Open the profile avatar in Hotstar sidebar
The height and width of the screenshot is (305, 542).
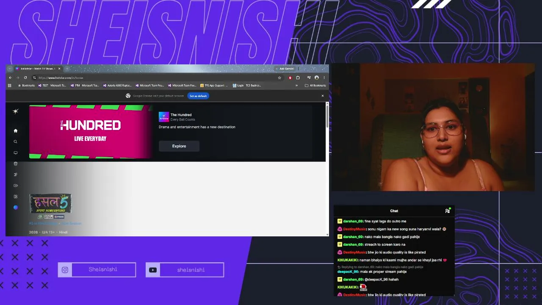coord(16,208)
